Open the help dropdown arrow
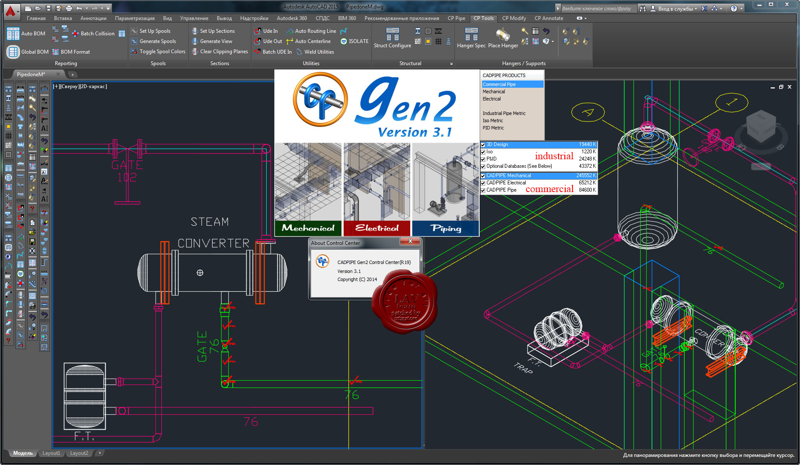This screenshot has width=800, height=465. click(742, 9)
